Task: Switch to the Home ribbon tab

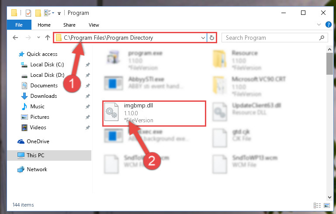Action: click(44, 25)
